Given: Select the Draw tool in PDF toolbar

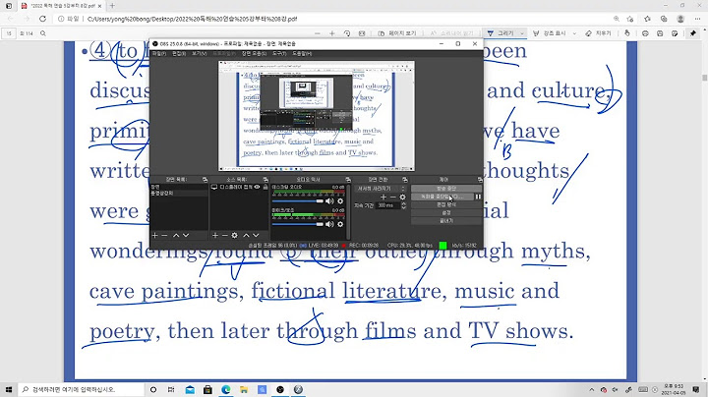Looking at the screenshot, I should click(x=501, y=33).
